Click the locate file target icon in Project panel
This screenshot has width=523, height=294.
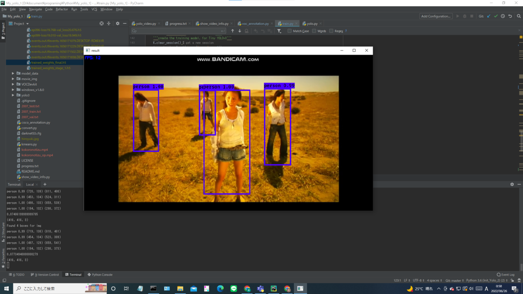click(x=102, y=24)
